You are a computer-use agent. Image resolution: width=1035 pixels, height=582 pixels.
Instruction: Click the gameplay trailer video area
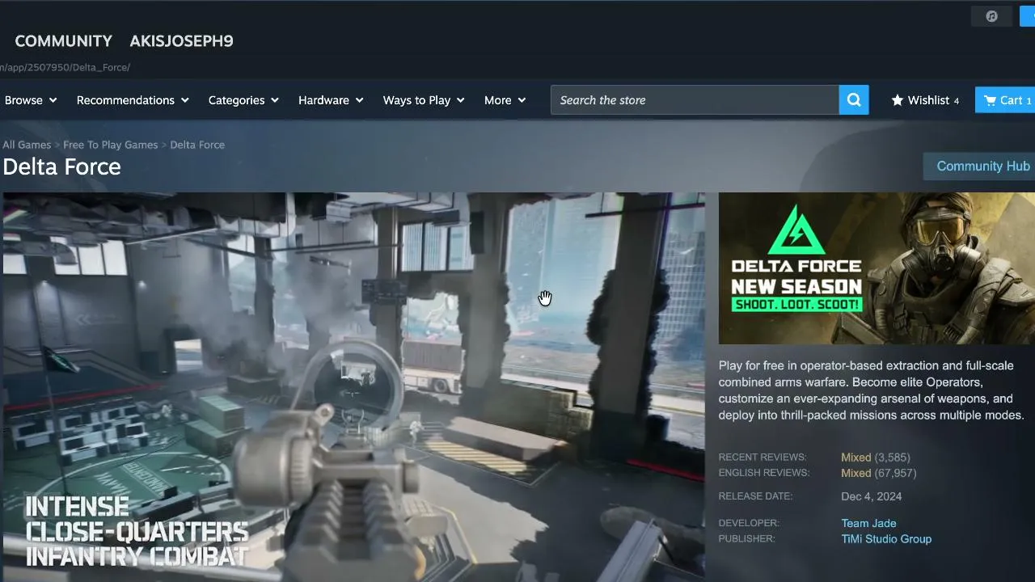(x=353, y=387)
